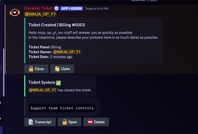Click the @NINJA_OP_YT mention above the embed
This screenshot has width=198, height=134.
(40, 14)
